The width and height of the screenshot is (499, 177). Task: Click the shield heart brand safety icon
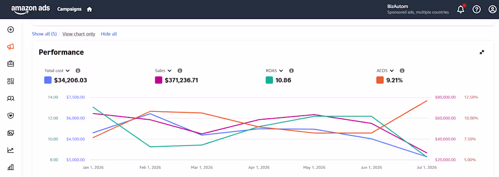pyautogui.click(x=10, y=116)
